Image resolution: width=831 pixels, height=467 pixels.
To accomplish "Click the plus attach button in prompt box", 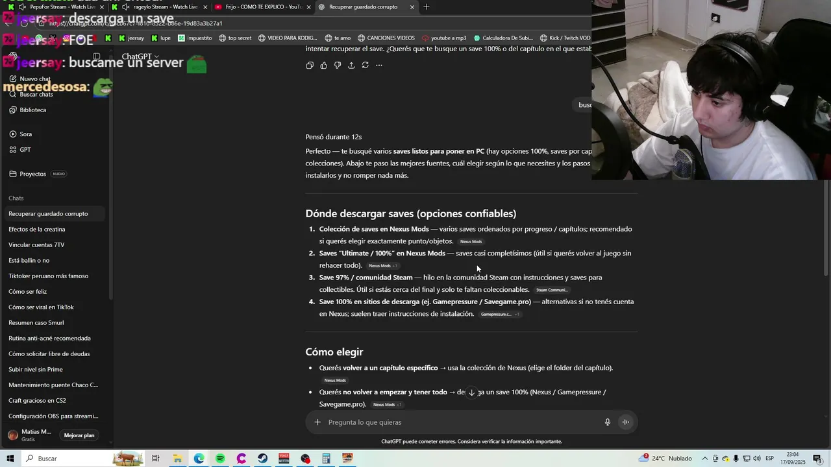I will [317, 422].
